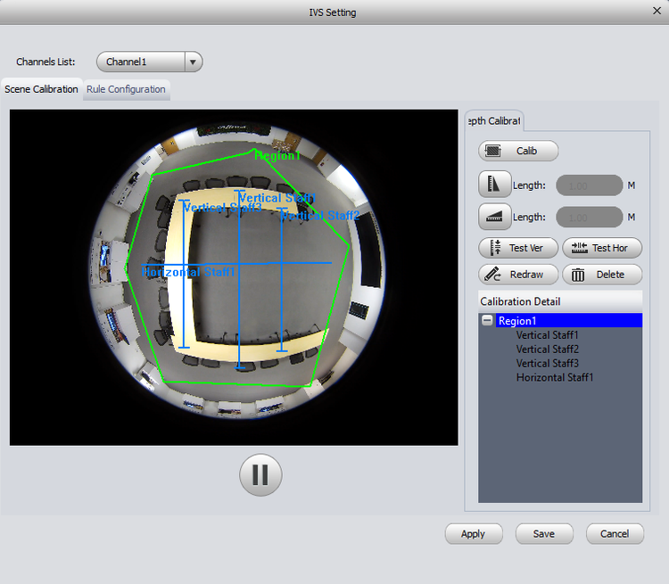669x584 pixels.
Task: Select Vertical Staff1 in the tree
Action: click(547, 335)
